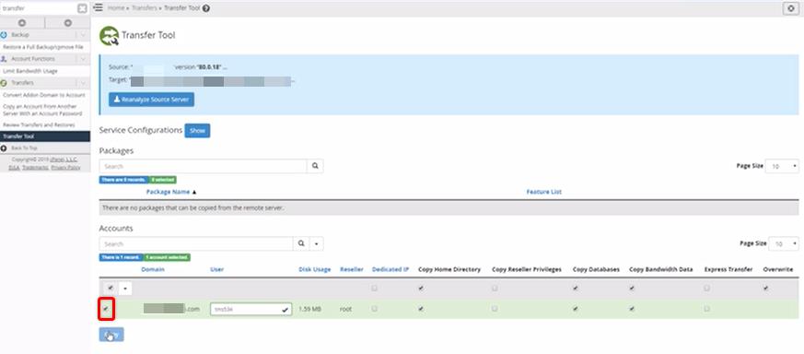Click the '1.59 MB' disk usage value

coord(309,310)
